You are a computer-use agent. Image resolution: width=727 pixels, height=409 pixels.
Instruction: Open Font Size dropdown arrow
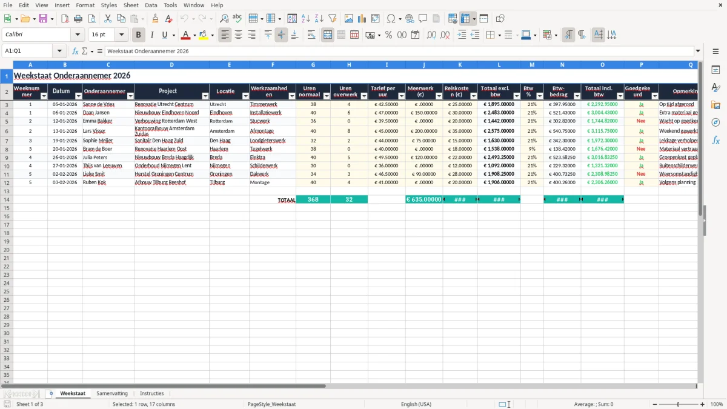point(122,35)
